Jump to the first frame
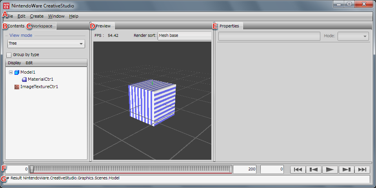Screen dimensions: 376x188 coord(298,169)
